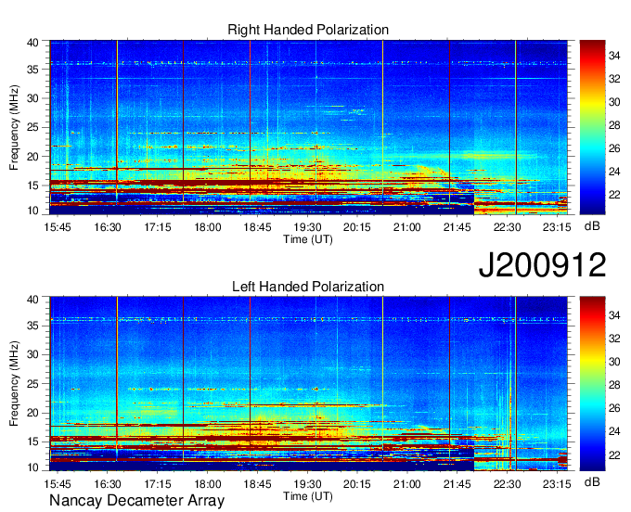
Task: Click the "16:30" time tick on Left Handed plot
Action: click(x=108, y=484)
